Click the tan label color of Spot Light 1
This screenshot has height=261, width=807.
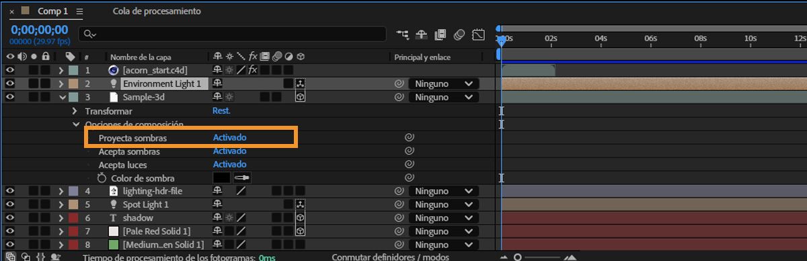(73, 204)
